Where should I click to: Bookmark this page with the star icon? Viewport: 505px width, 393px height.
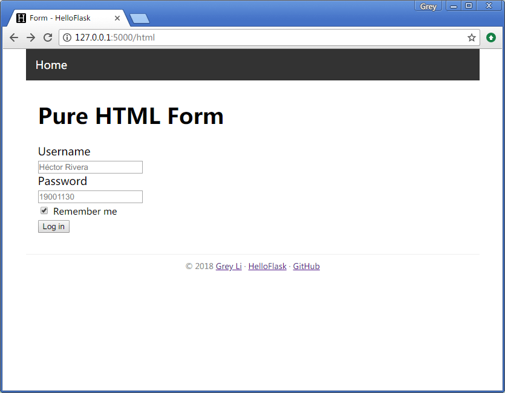coord(472,37)
